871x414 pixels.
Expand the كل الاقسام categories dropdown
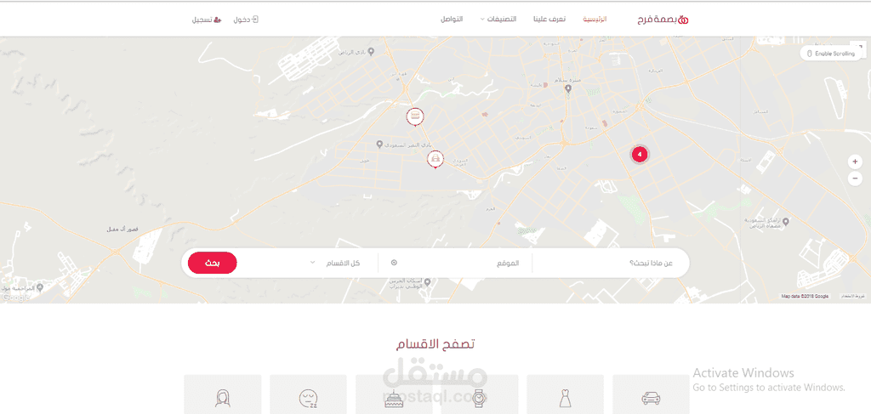pyautogui.click(x=337, y=263)
